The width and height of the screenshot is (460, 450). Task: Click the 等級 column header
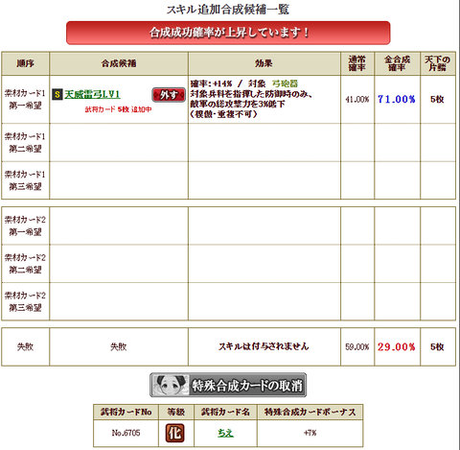(x=176, y=412)
